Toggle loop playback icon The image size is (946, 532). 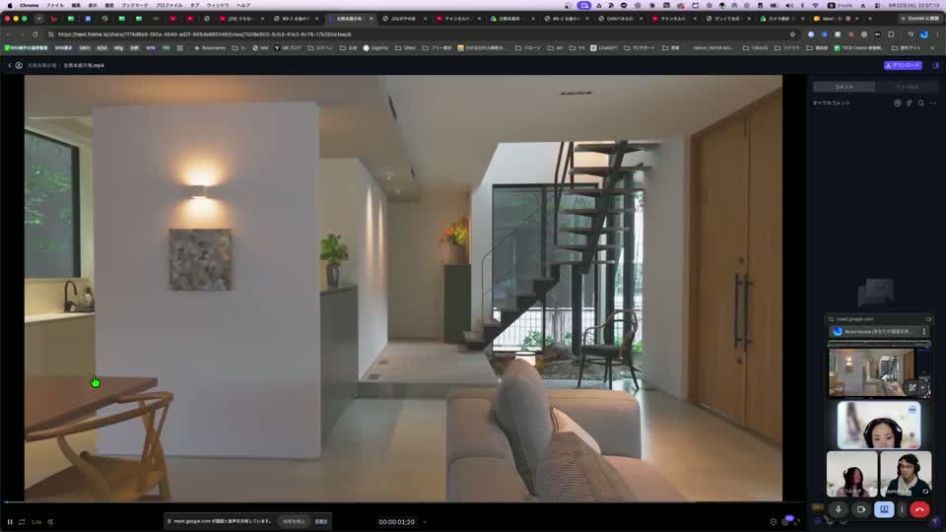(22, 522)
